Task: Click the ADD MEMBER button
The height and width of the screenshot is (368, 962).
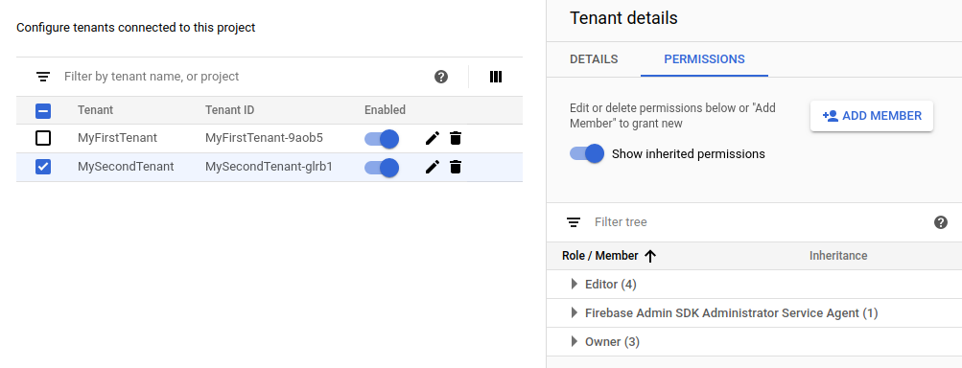Action: coord(872,116)
